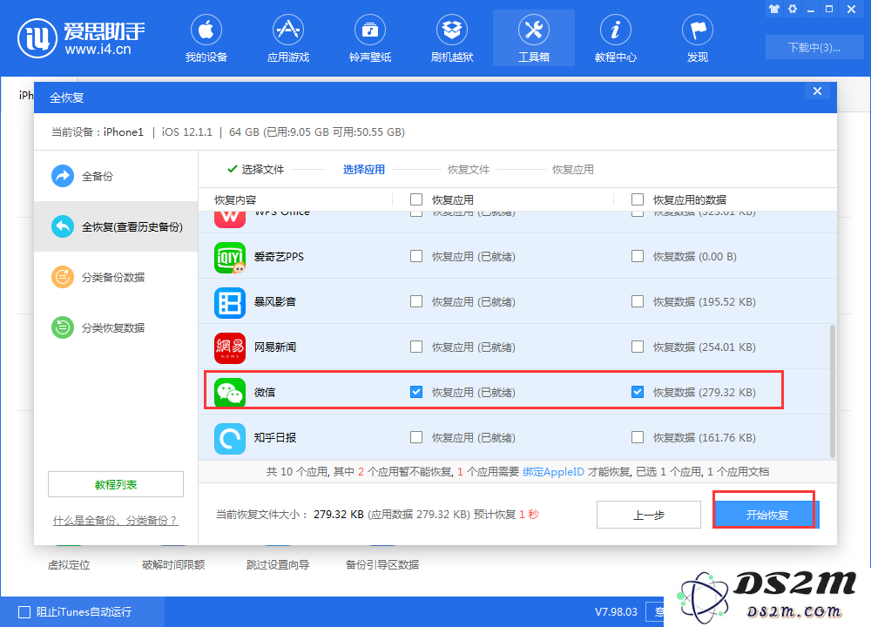The height and width of the screenshot is (627, 871).
Task: Open the 铃声壁纸 ringtones section
Action: pyautogui.click(x=370, y=38)
